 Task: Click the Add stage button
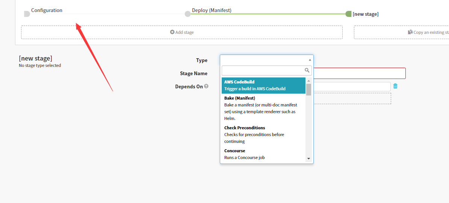click(x=182, y=32)
